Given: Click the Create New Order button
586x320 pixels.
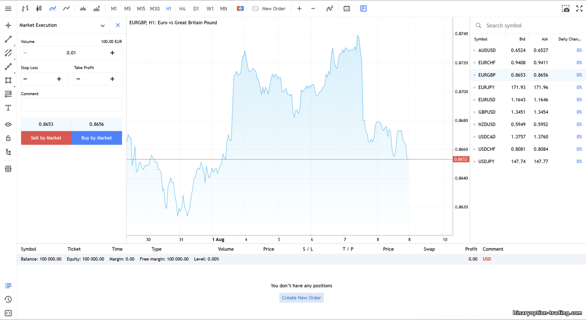Looking at the screenshot, I should coord(301,298).
